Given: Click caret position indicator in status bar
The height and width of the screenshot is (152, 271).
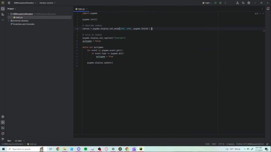Looking at the screenshot, I should tap(207, 144).
